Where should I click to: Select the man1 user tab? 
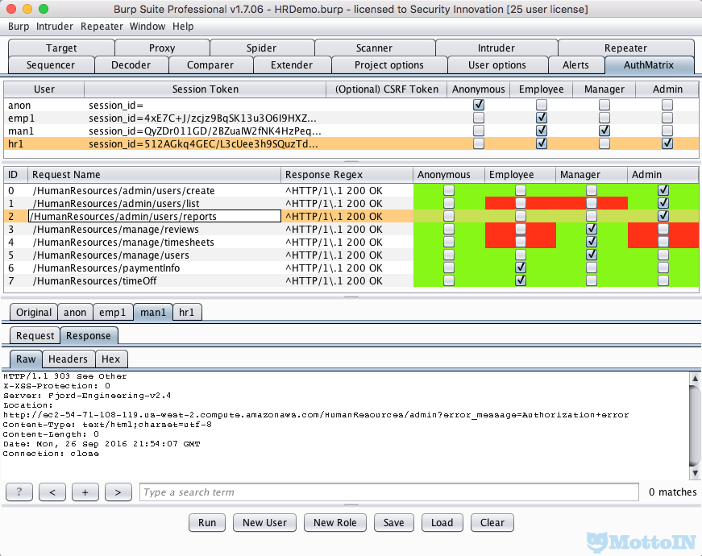click(x=153, y=312)
